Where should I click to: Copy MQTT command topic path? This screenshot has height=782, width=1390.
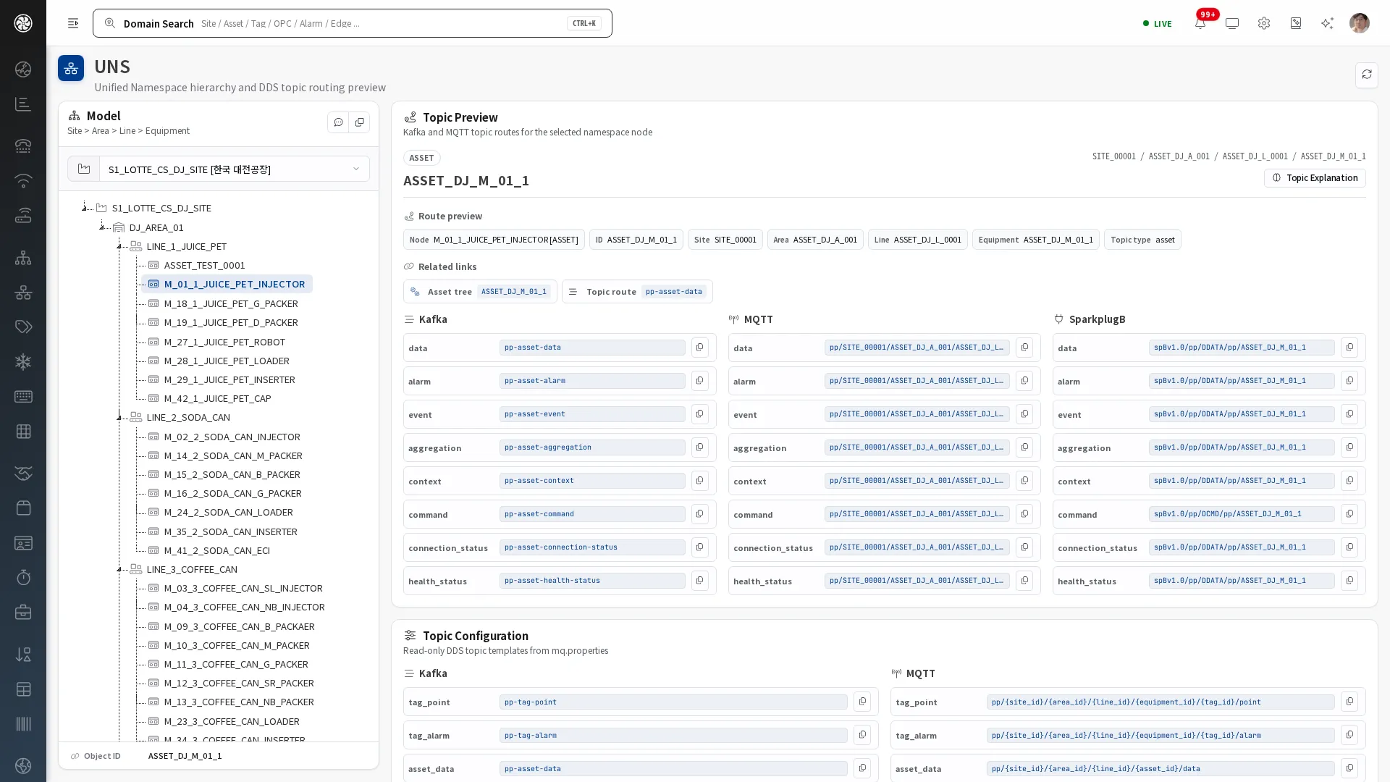[1024, 514]
